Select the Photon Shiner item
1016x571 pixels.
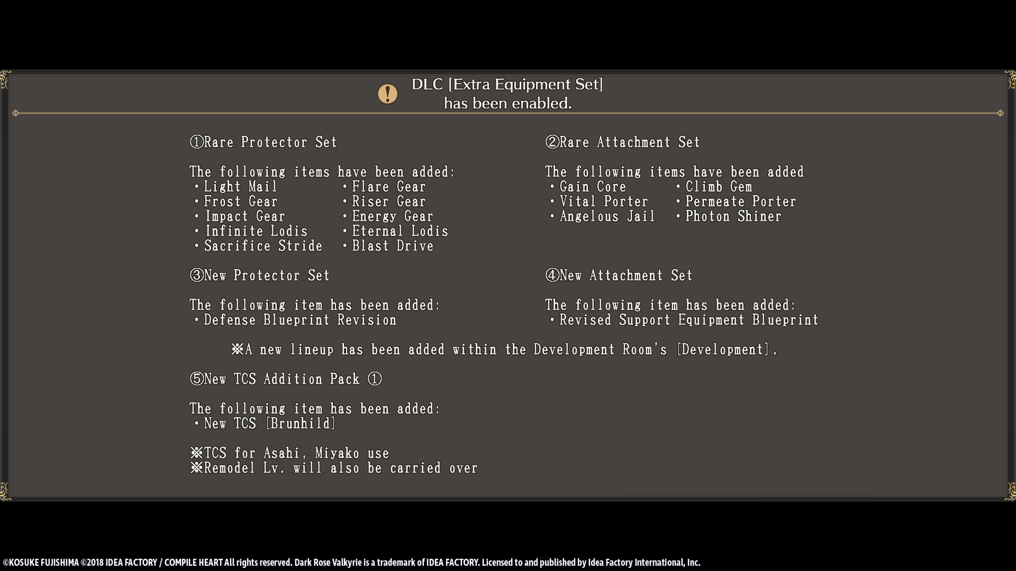[x=732, y=216]
